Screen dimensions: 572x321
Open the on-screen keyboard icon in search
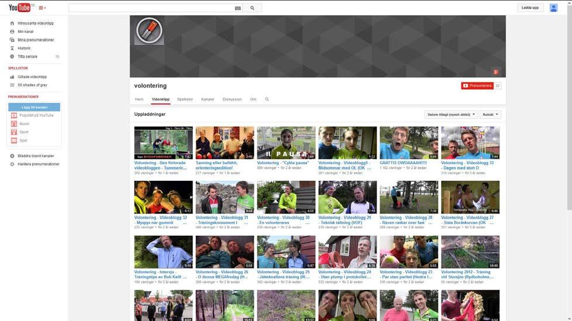click(238, 8)
